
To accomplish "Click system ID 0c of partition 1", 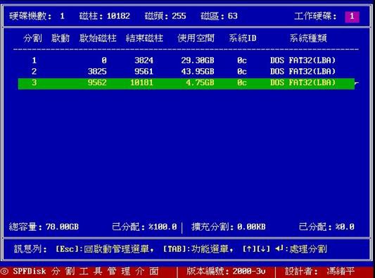I will (x=242, y=61).
